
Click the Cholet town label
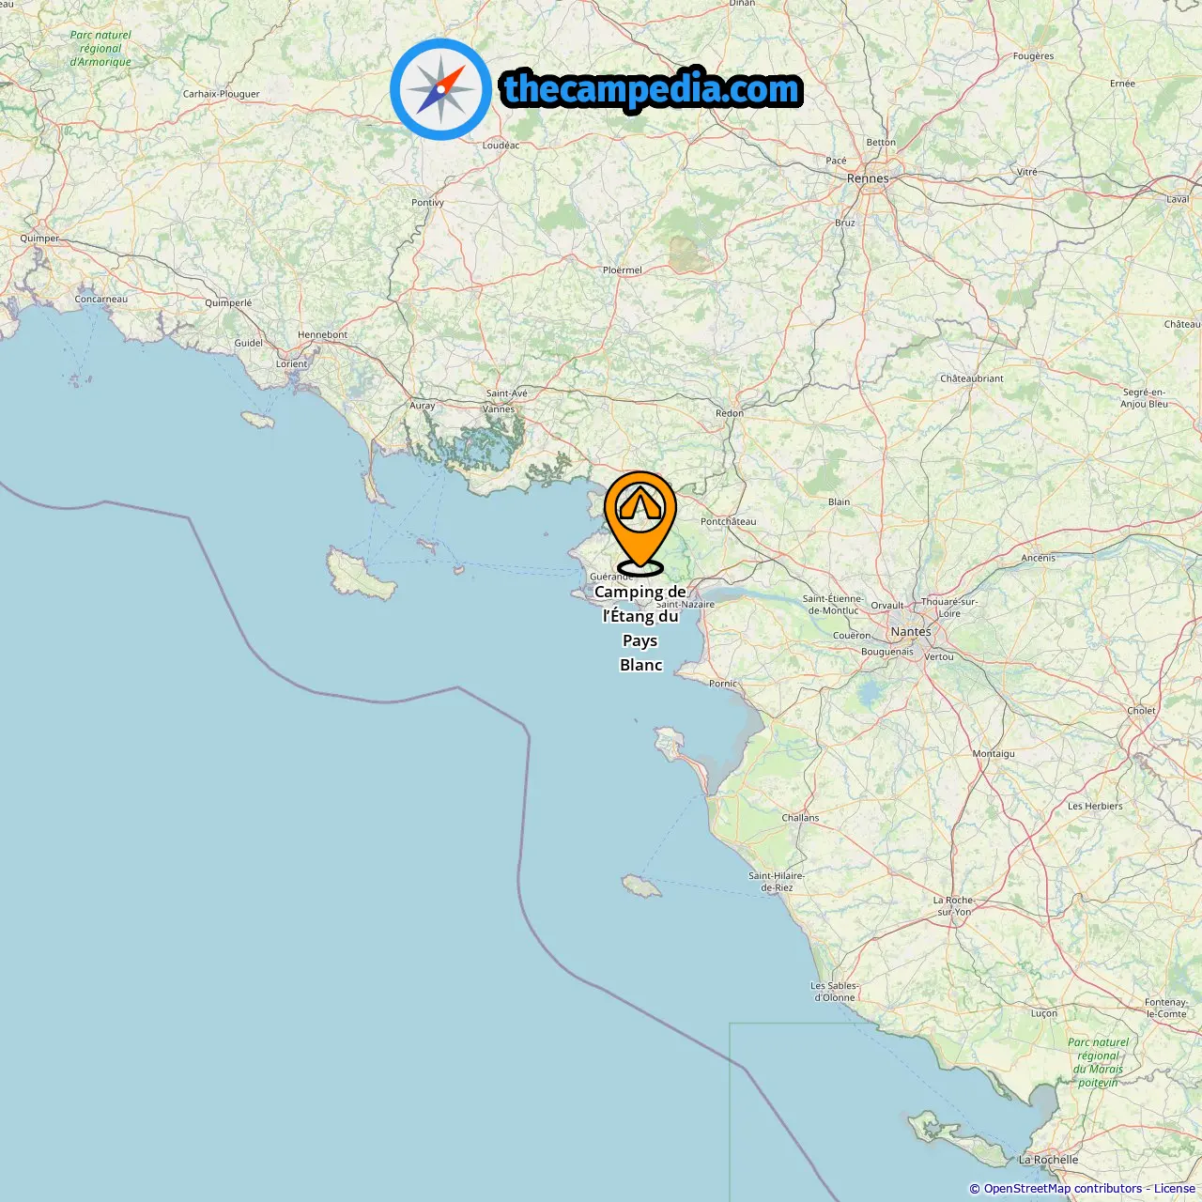[1141, 711]
